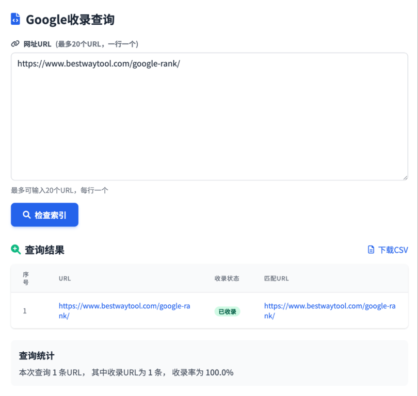Click the textarea resize handle corner

coord(405,177)
